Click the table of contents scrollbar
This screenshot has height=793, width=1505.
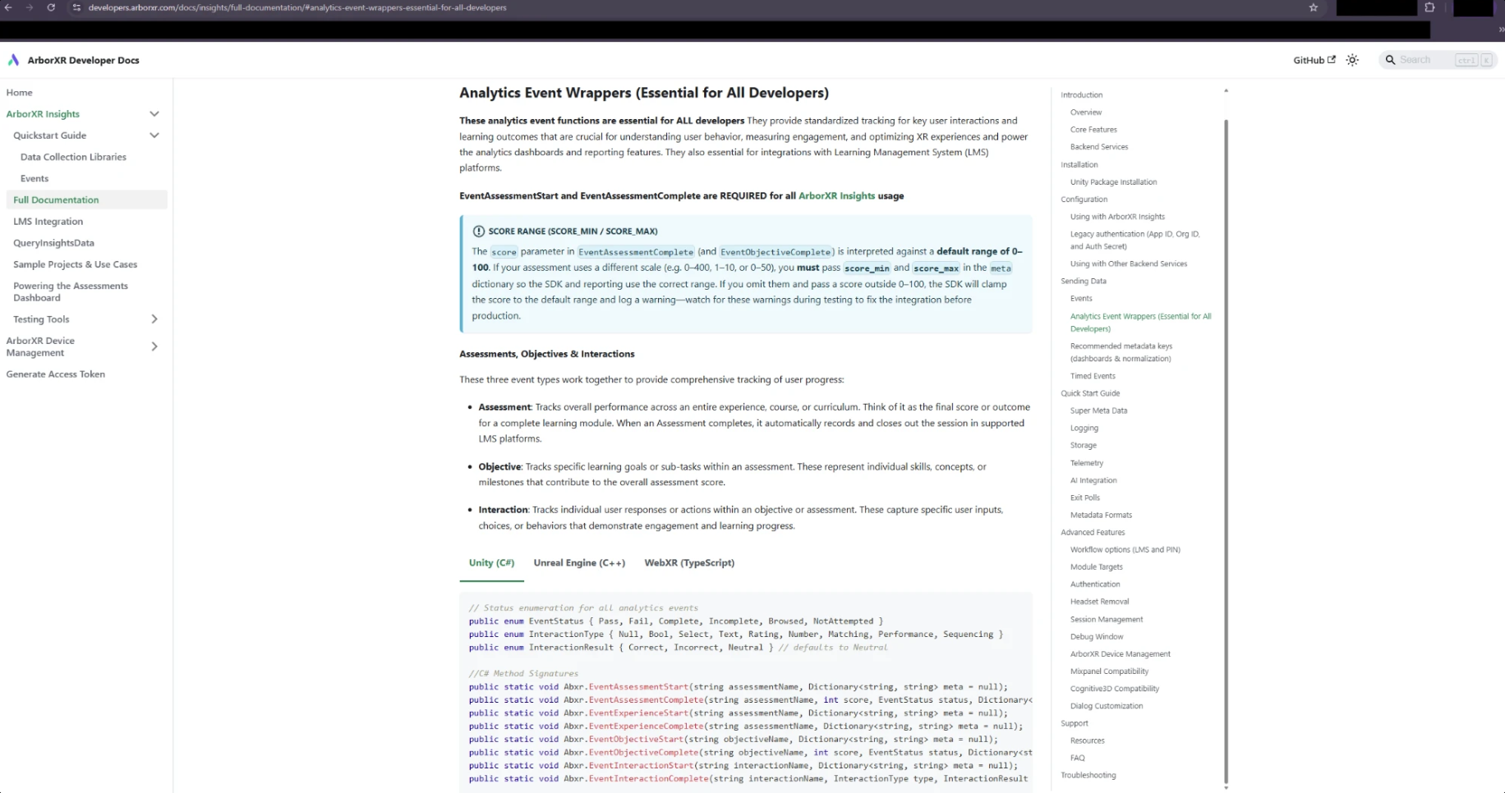tap(1226, 452)
